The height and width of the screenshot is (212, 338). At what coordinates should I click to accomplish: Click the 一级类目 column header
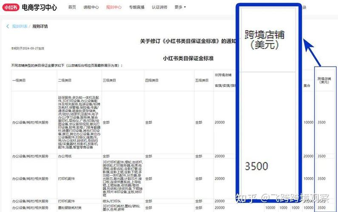[19, 80]
